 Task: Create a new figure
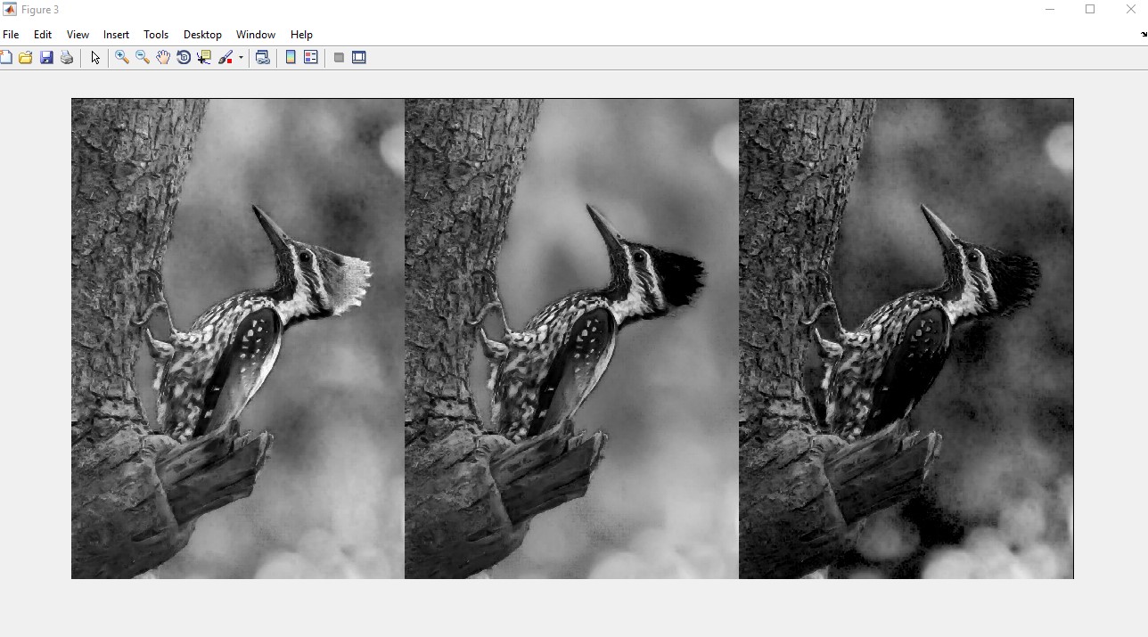click(7, 57)
